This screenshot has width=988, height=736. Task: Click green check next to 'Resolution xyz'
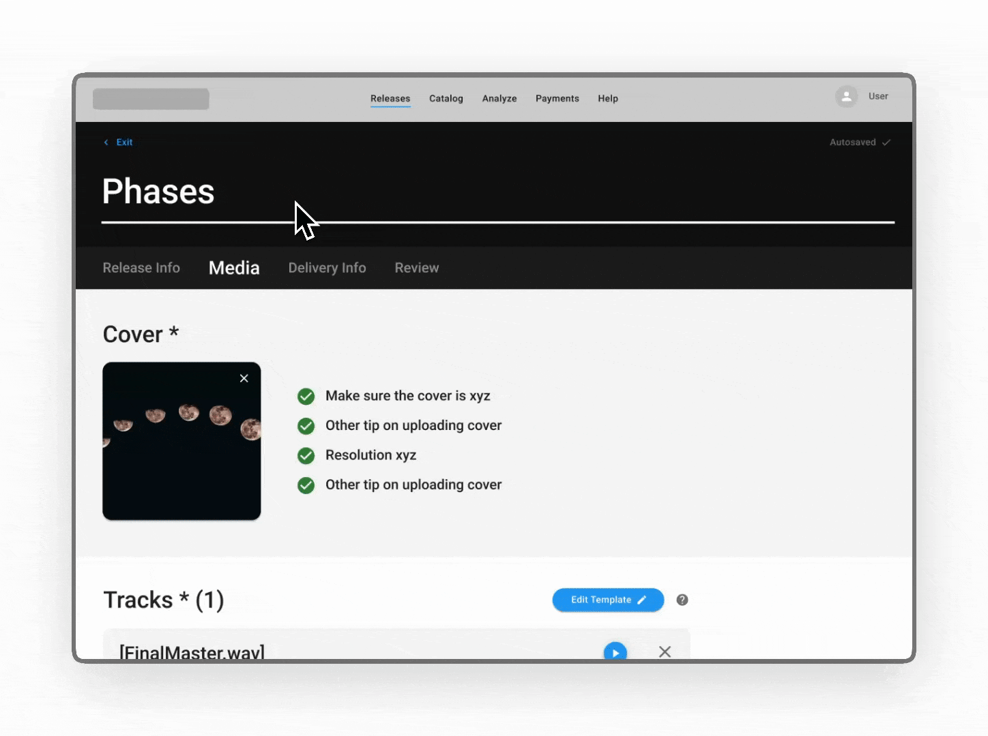click(x=306, y=455)
